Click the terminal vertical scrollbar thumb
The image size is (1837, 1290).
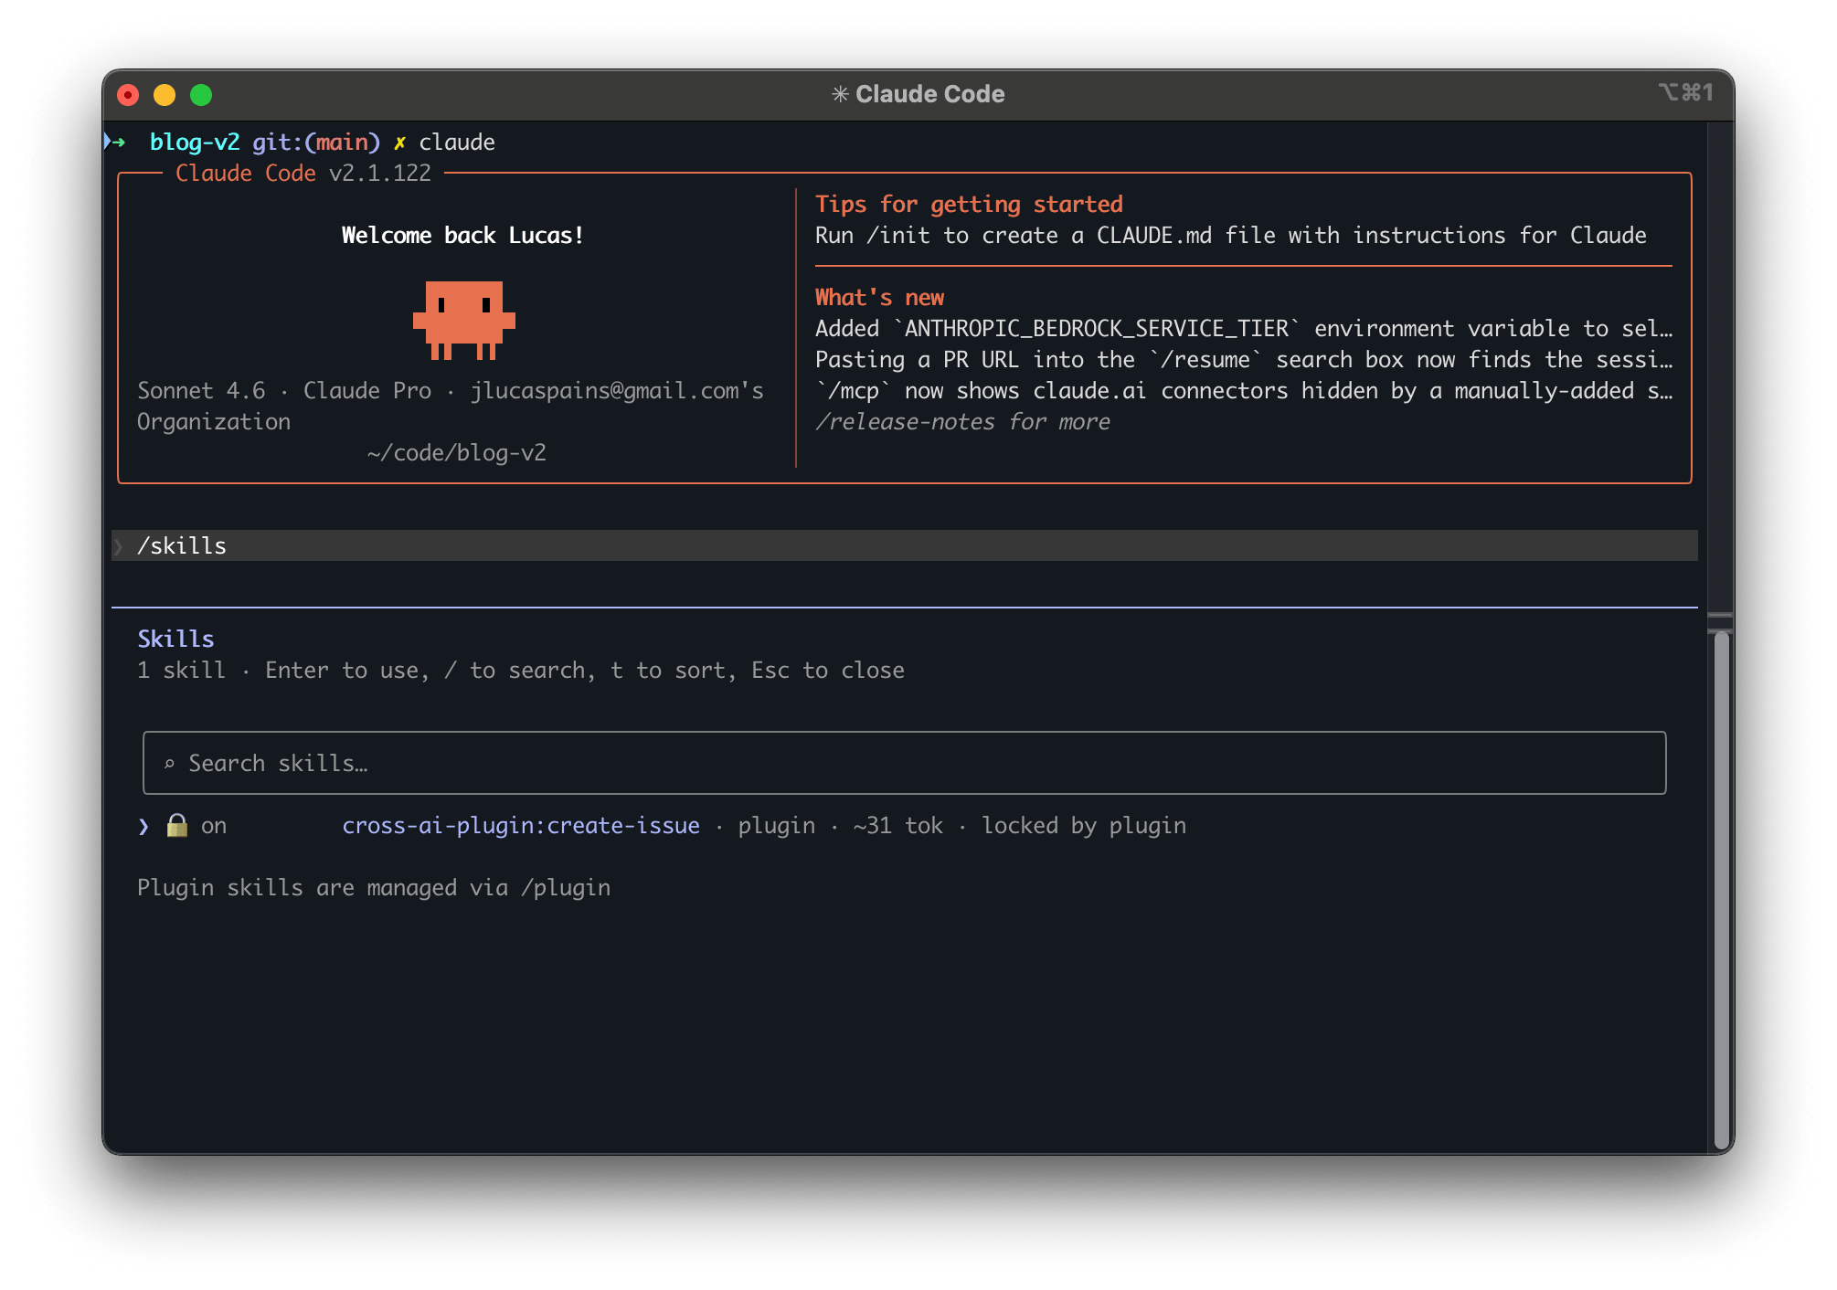(x=1721, y=891)
